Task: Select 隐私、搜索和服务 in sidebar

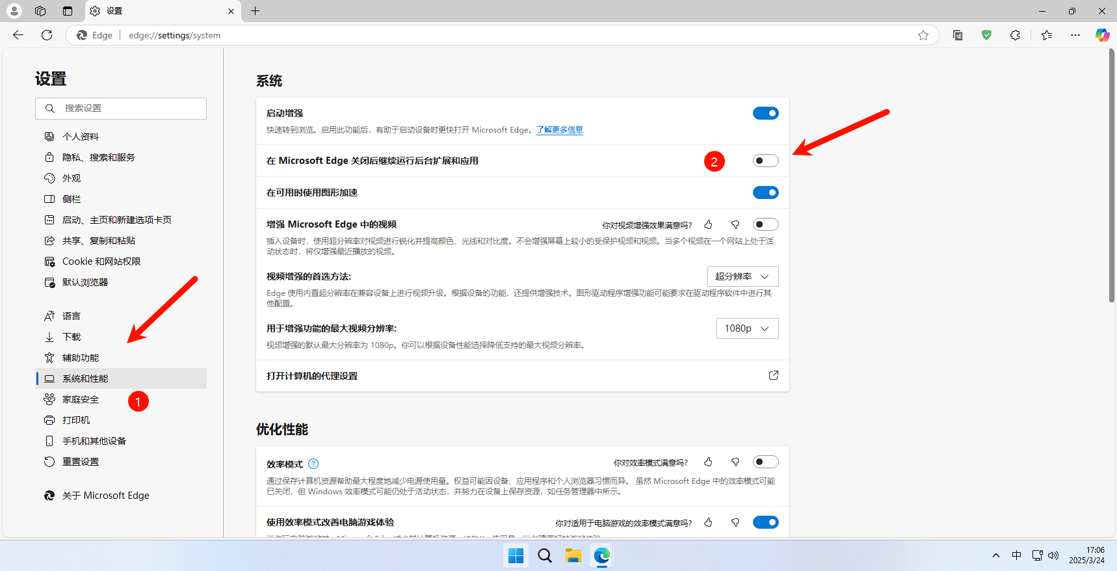Action: coord(121,157)
